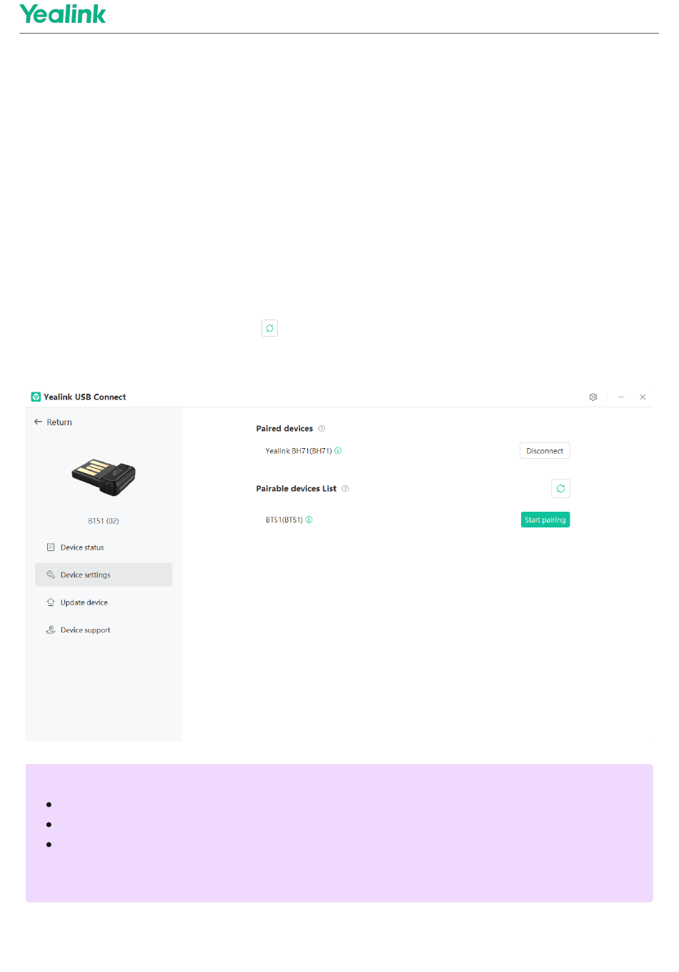679x972 pixels.
Task: Click the info icon beside Yealink BH71(BH71)
Action: (x=338, y=451)
